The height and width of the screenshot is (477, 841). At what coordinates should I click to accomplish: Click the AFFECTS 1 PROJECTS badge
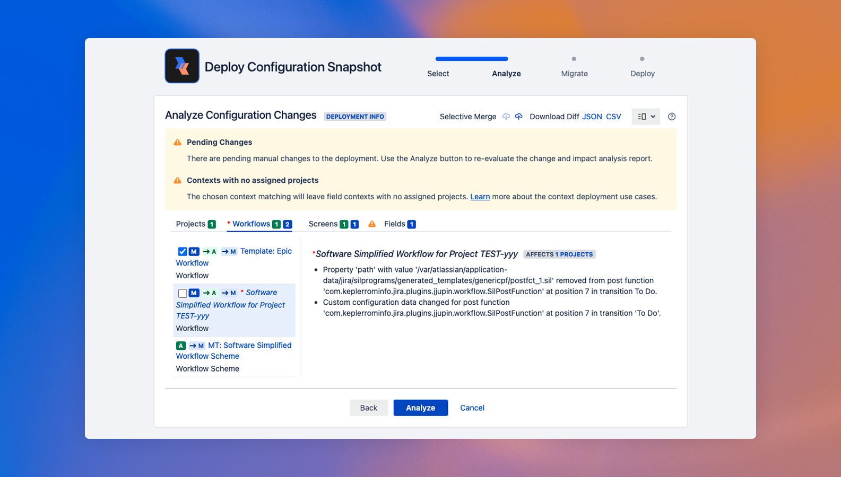[x=559, y=254]
